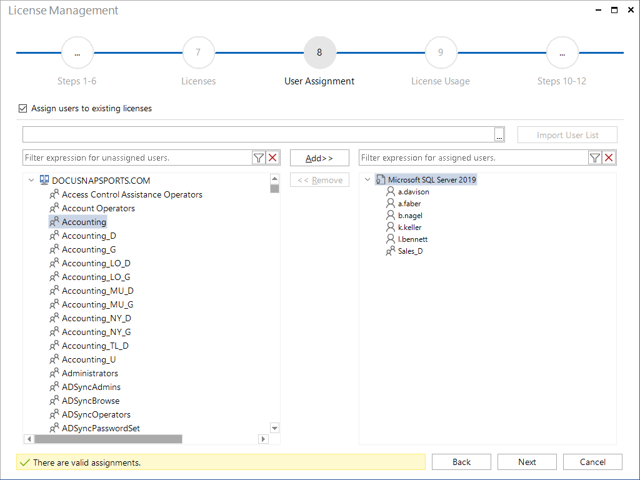Click the group icon next to Accounting_NY_D
This screenshot has width=640, height=480.
[x=54, y=318]
